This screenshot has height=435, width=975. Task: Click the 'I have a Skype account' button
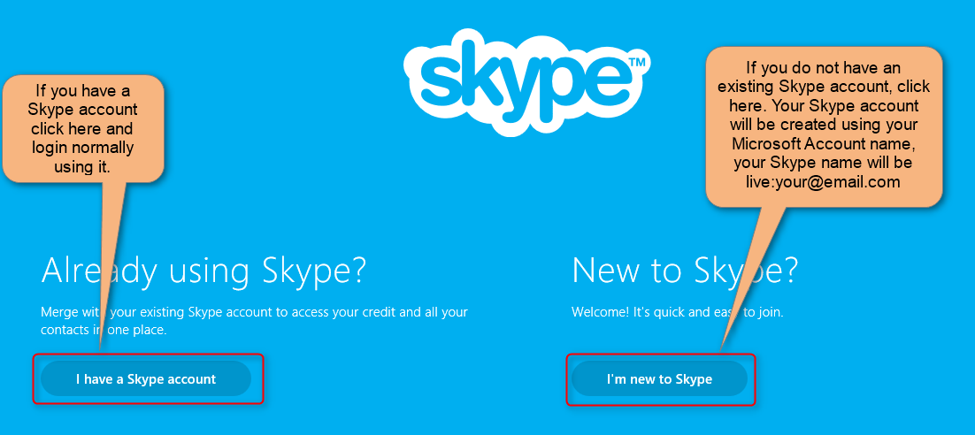[x=145, y=378]
